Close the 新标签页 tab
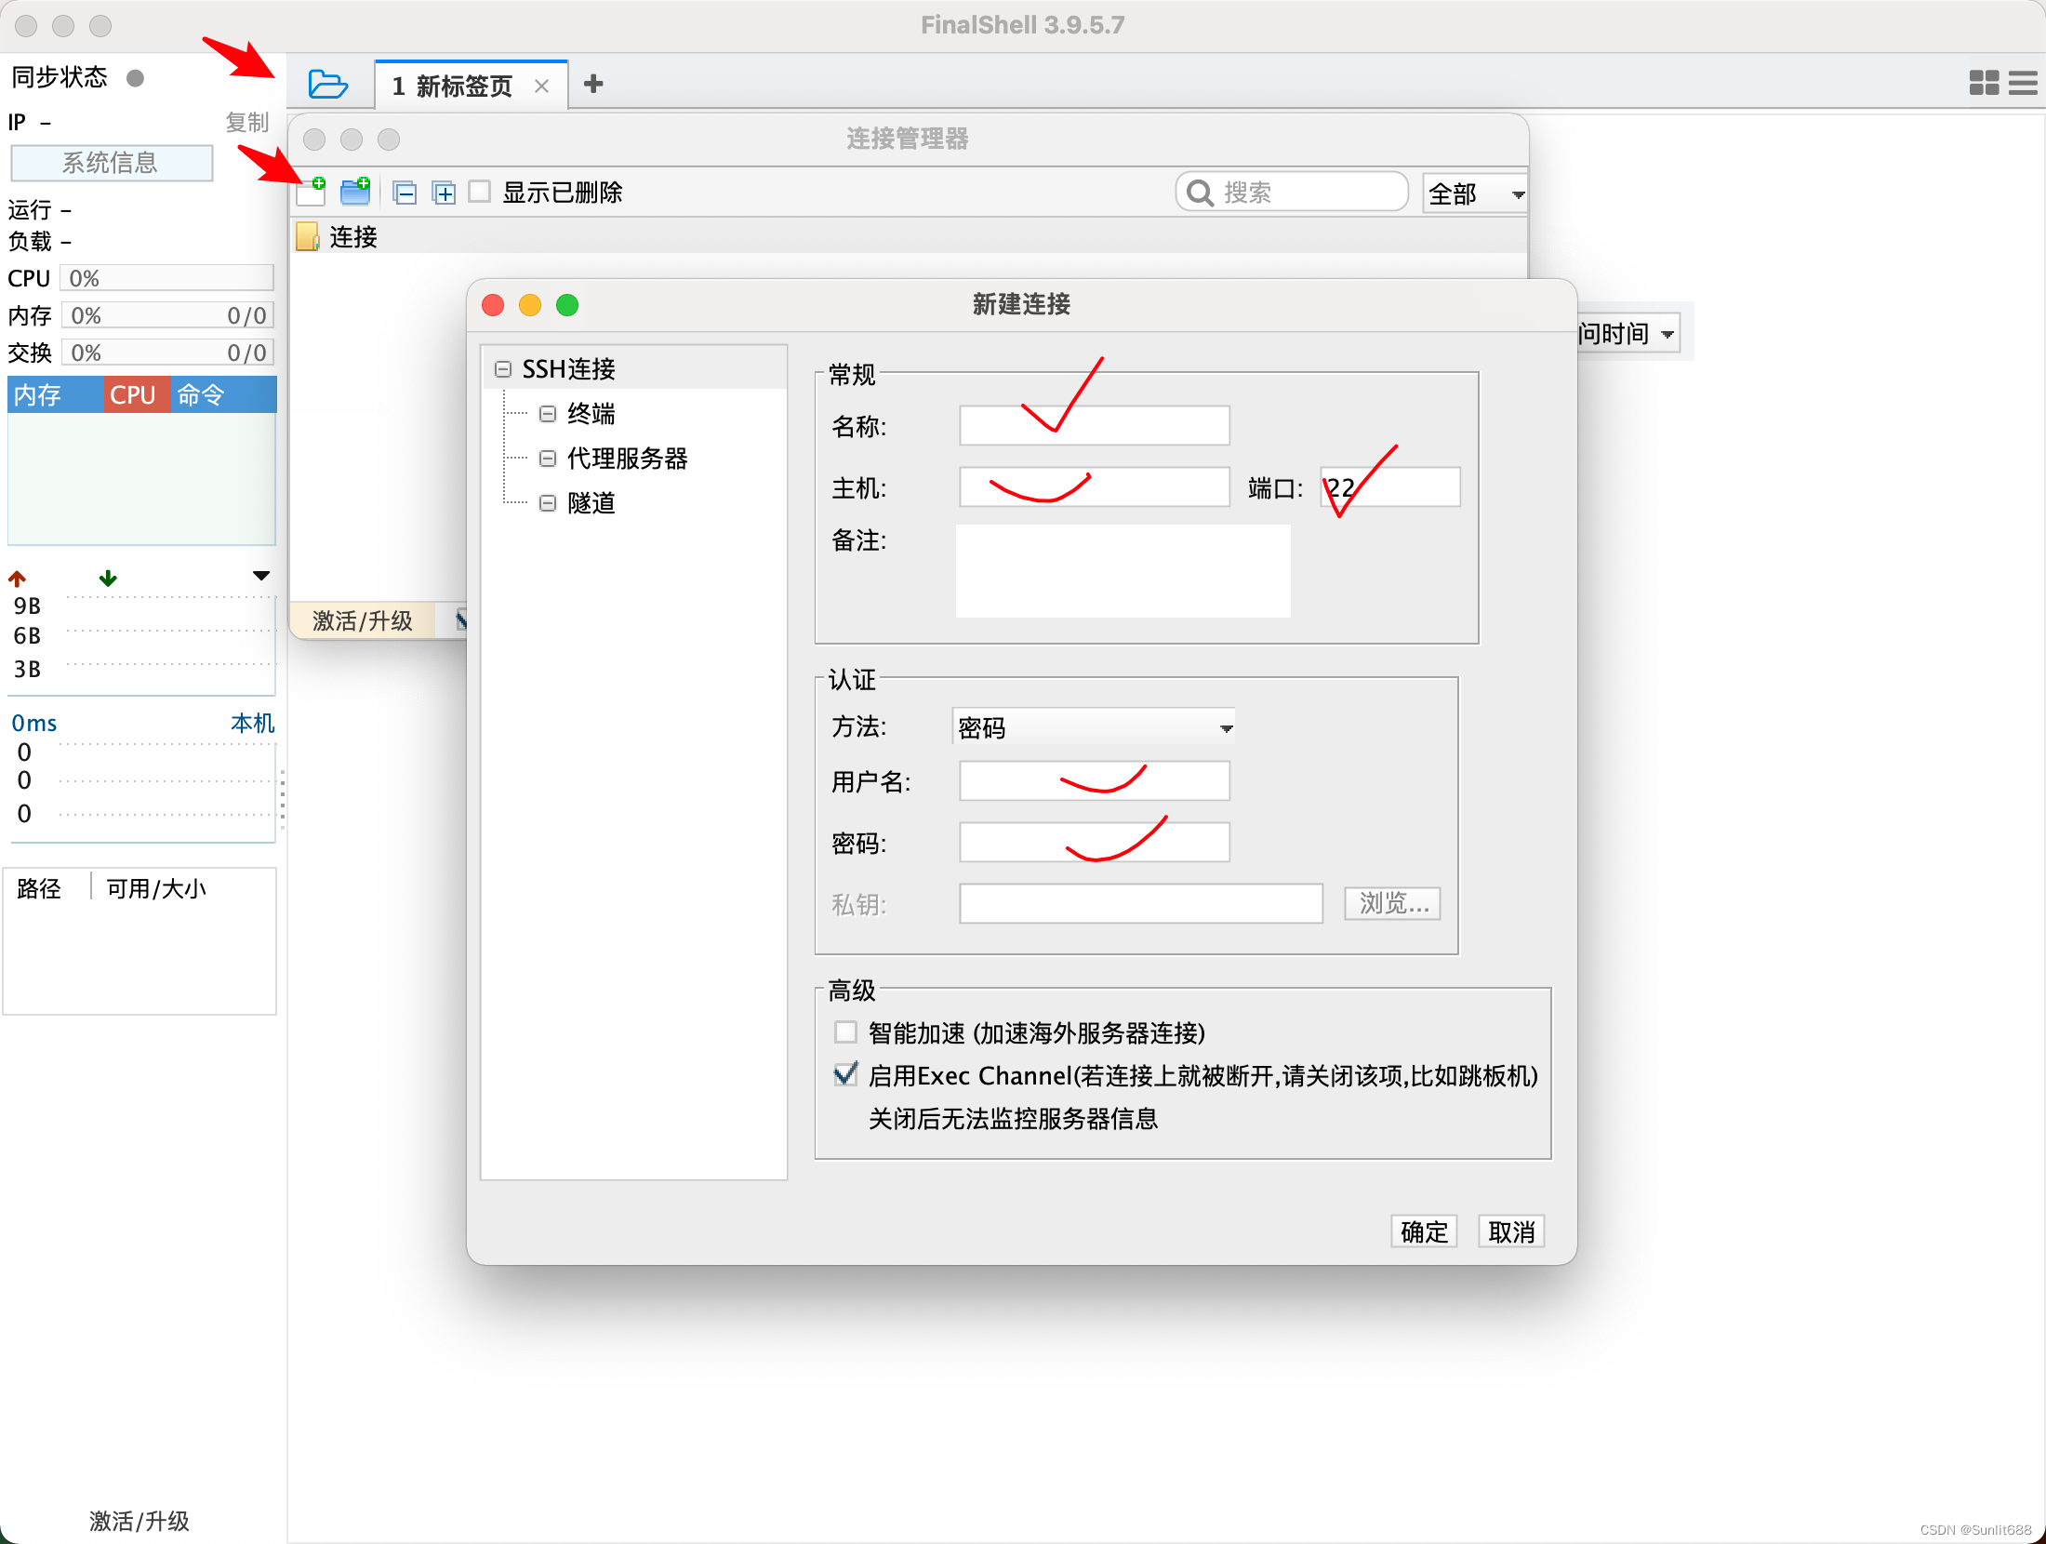This screenshot has width=2046, height=1544. point(542,87)
